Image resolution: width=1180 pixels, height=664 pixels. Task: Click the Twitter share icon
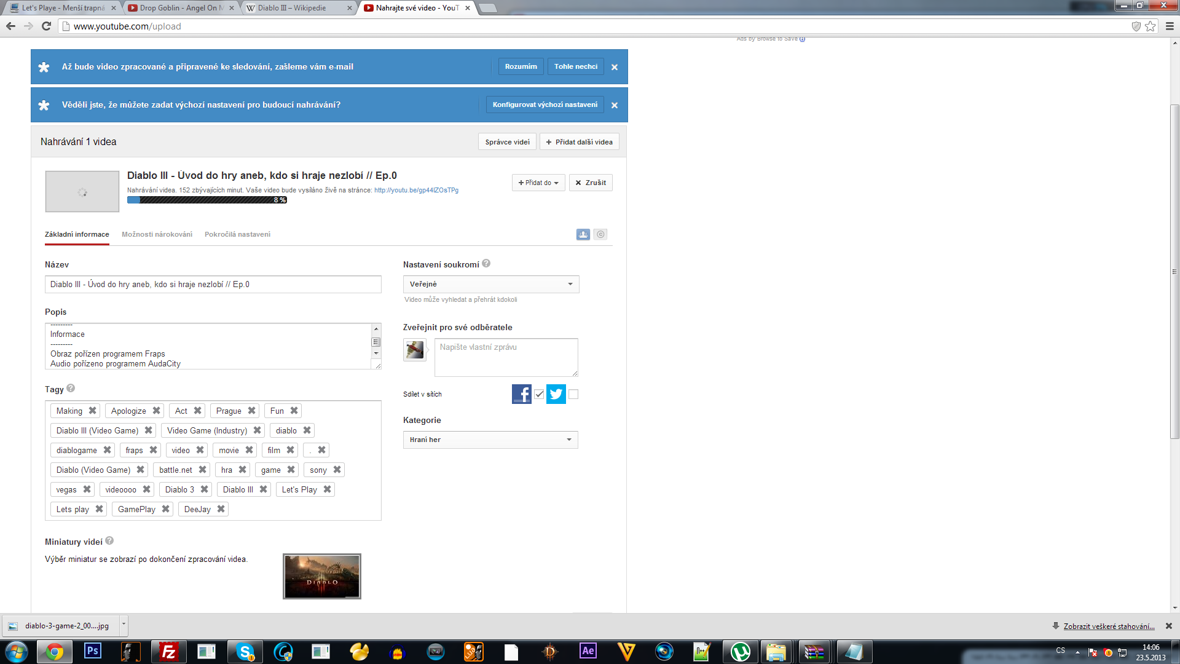point(556,394)
